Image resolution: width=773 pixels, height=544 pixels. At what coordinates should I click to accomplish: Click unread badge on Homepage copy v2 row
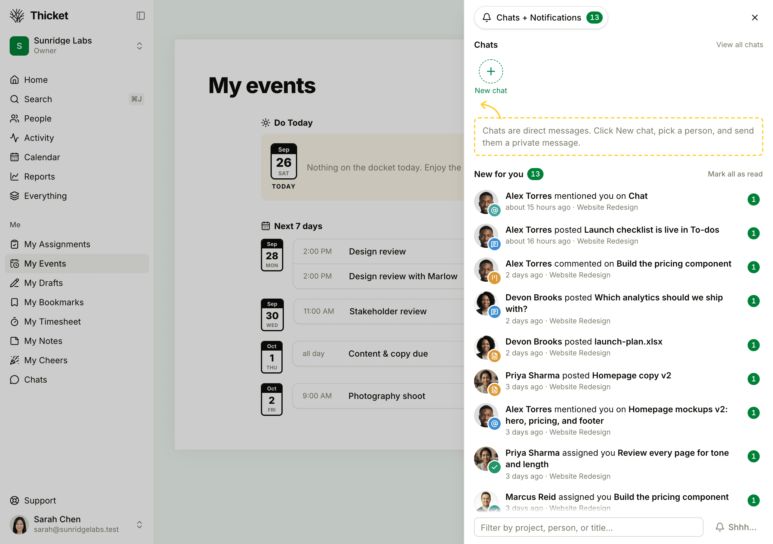[753, 379]
